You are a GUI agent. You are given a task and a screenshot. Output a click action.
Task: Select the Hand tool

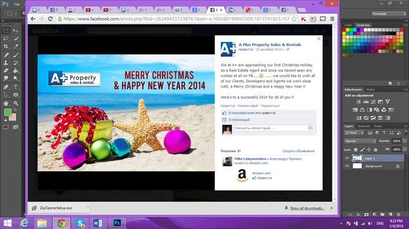point(6,103)
